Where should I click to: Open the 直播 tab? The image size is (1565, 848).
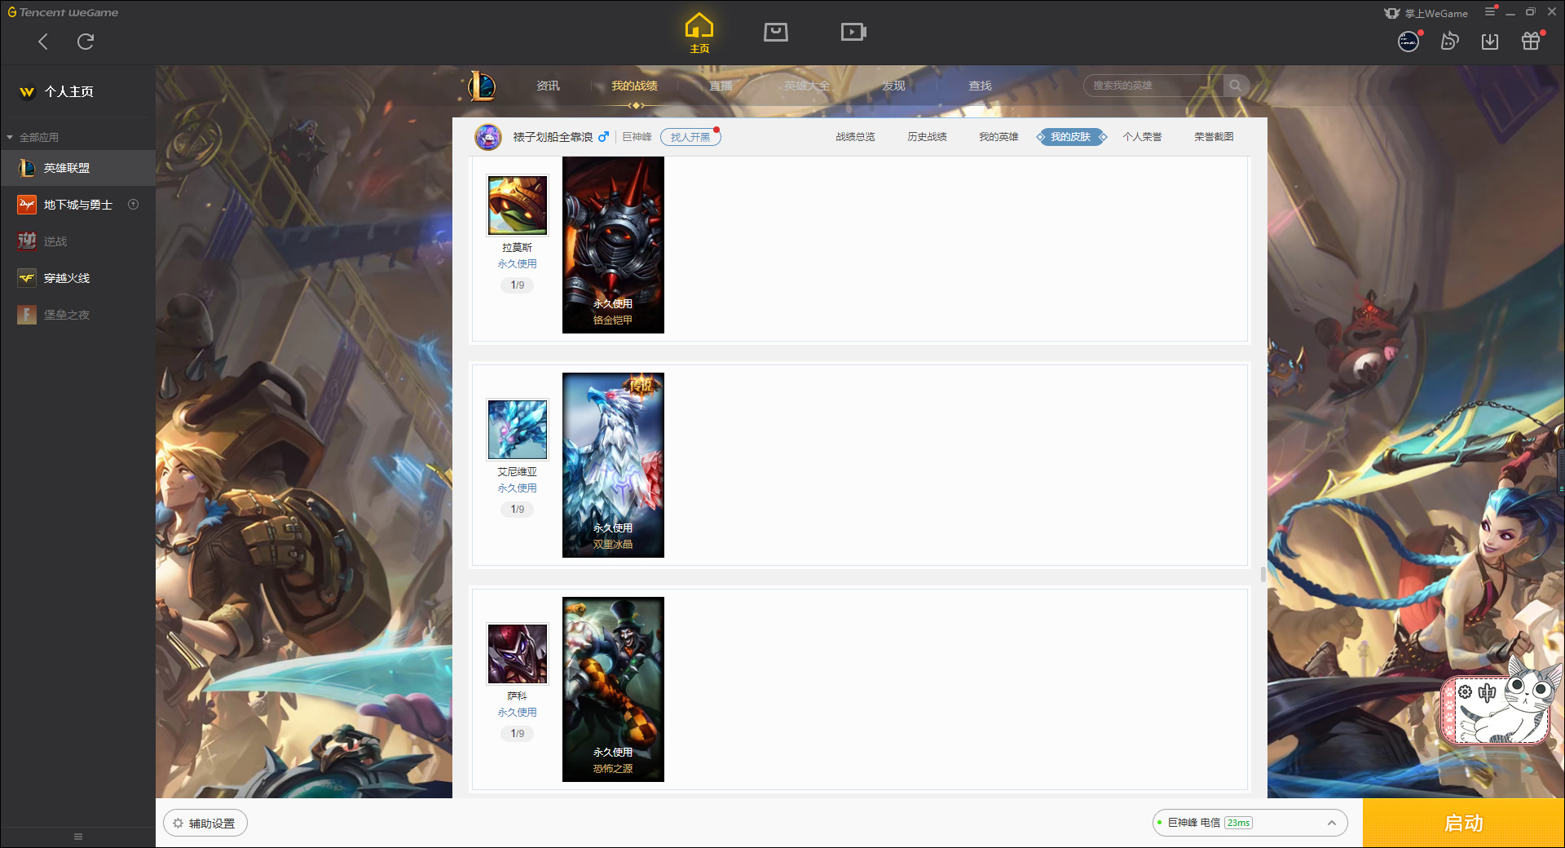pyautogui.click(x=721, y=86)
